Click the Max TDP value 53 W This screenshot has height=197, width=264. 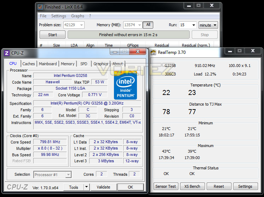click(x=99, y=82)
